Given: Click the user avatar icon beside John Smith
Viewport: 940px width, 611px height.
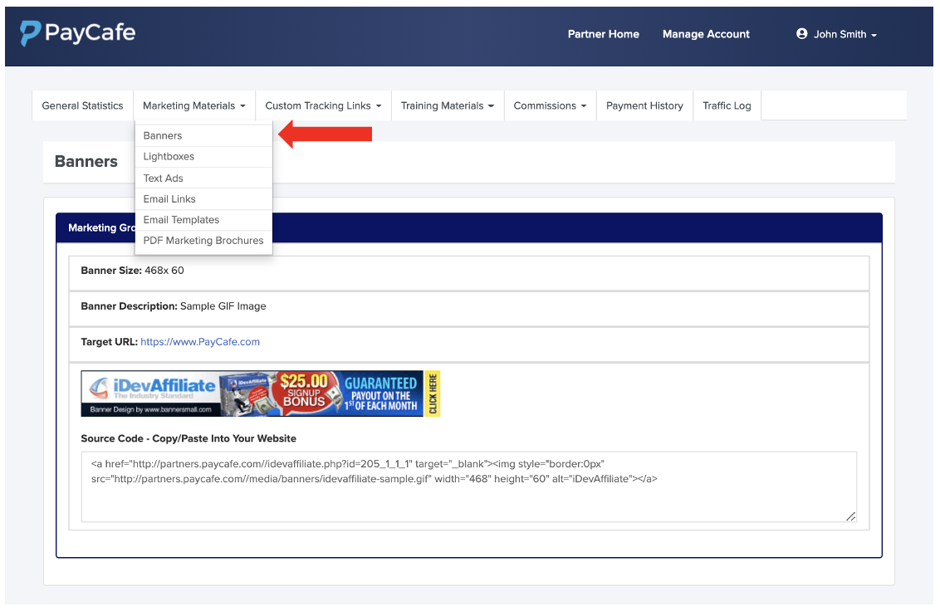Looking at the screenshot, I should pyautogui.click(x=801, y=33).
